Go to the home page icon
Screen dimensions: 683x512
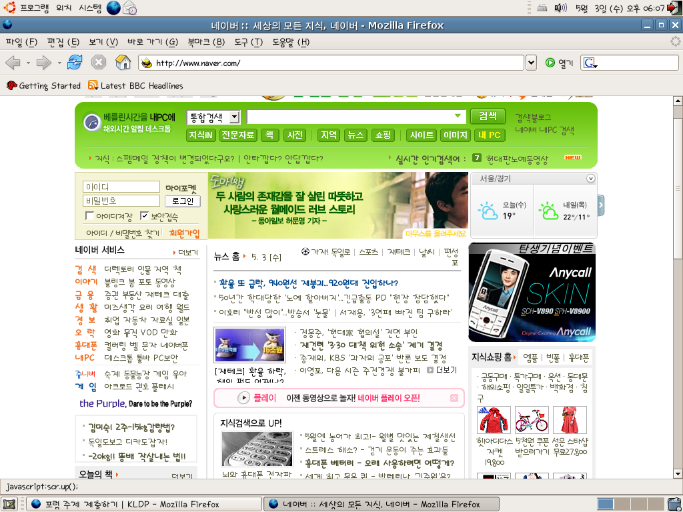pyautogui.click(x=123, y=63)
